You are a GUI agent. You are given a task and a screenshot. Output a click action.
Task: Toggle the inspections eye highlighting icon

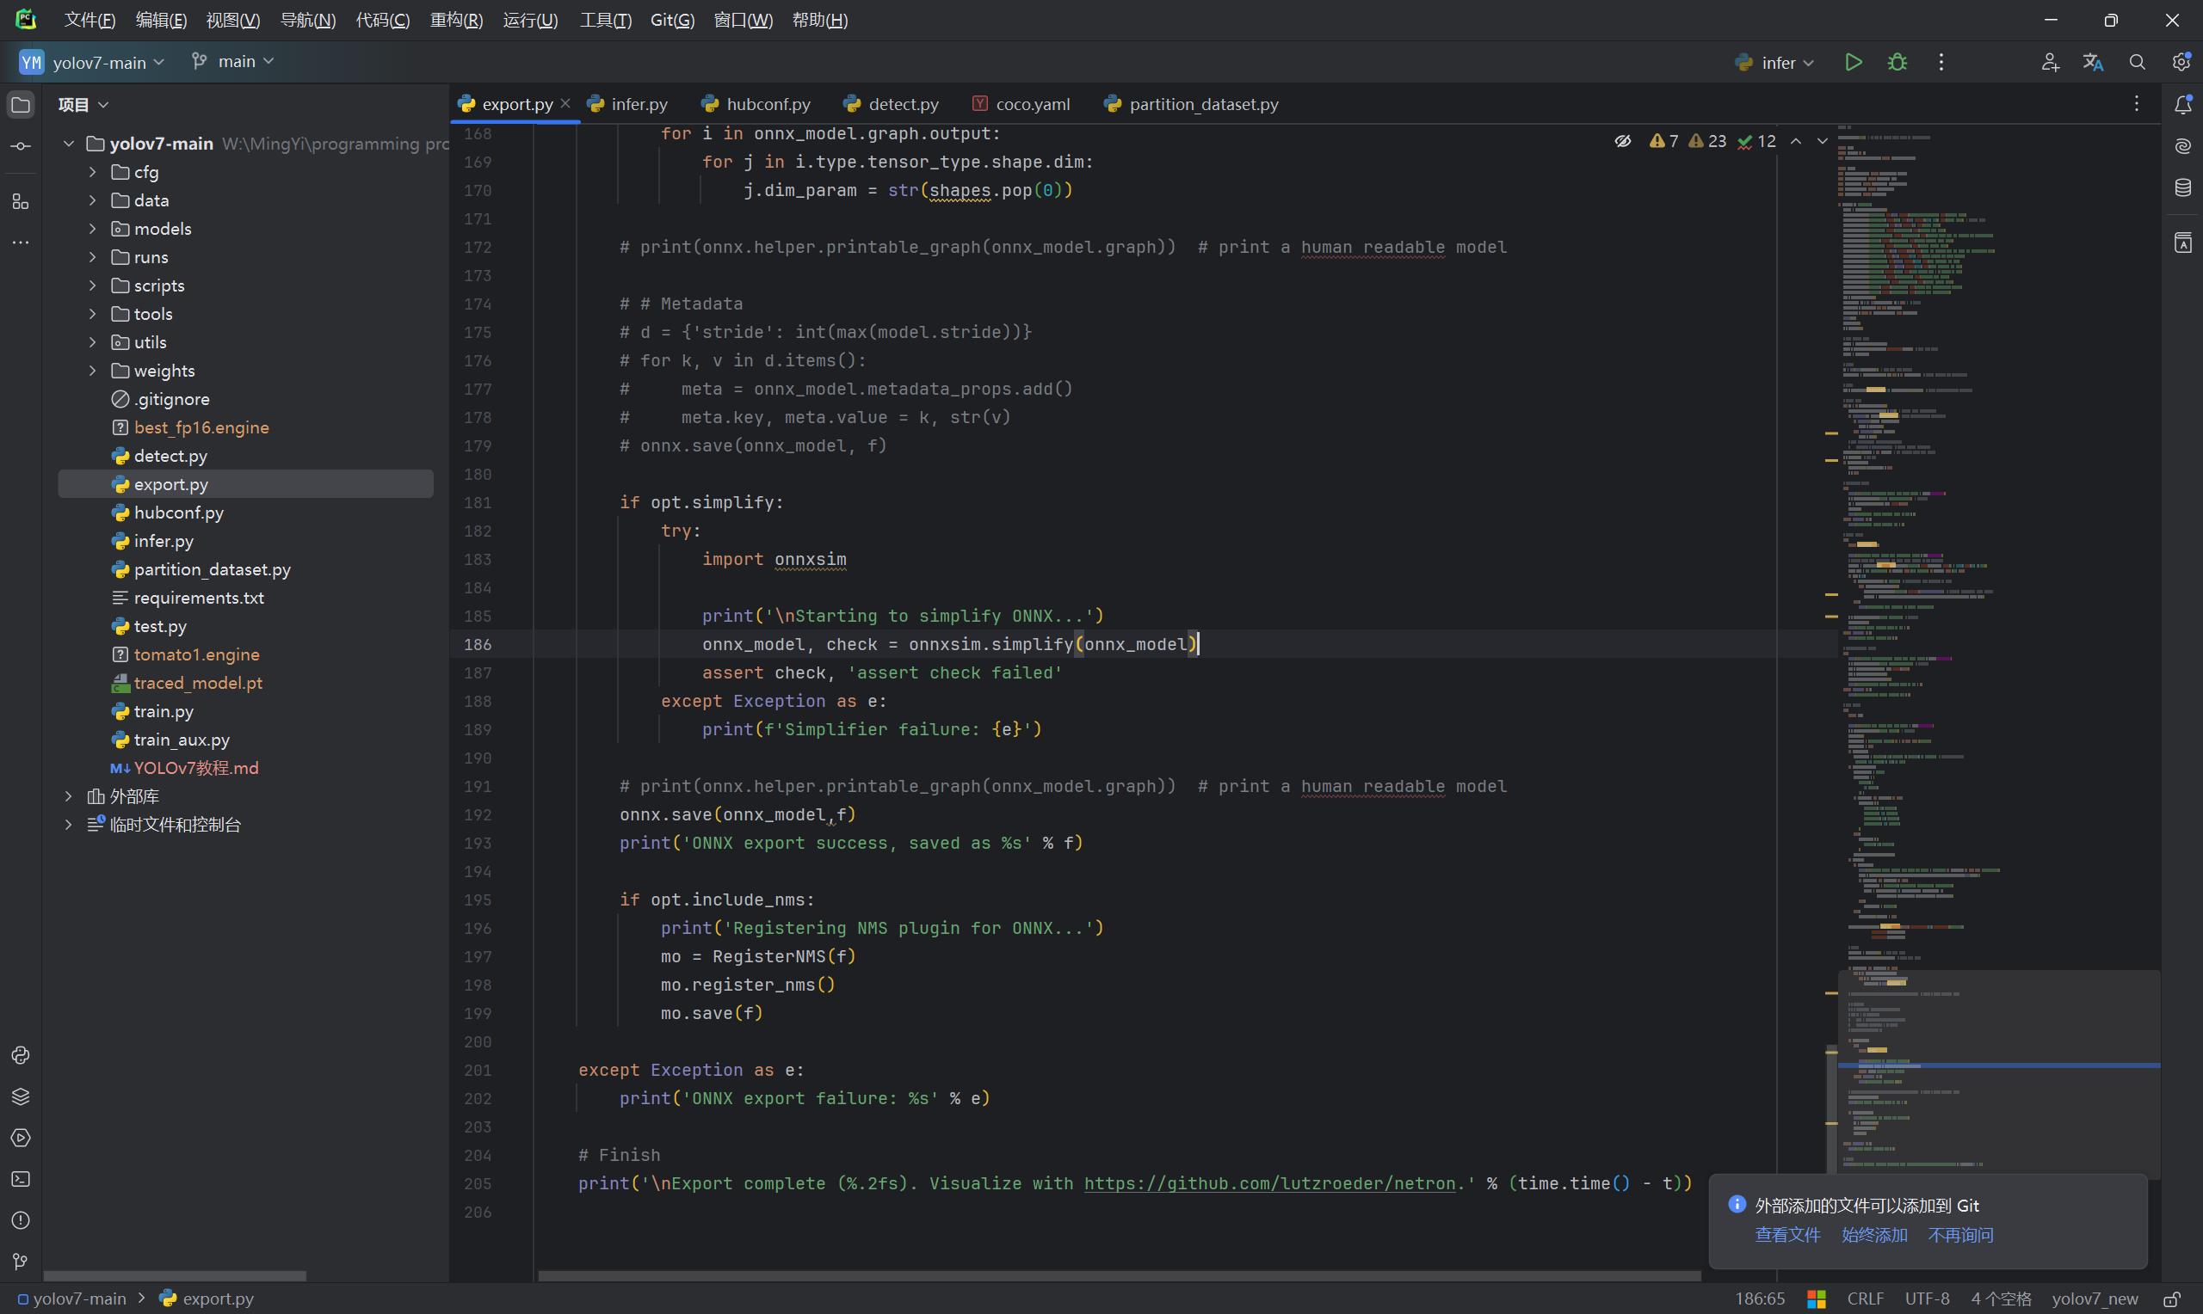(1622, 141)
